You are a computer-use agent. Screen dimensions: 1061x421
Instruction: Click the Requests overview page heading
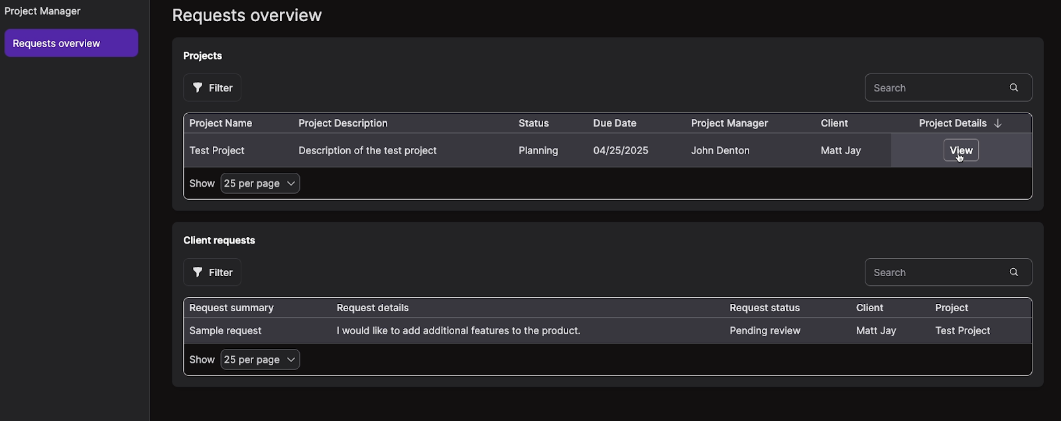pyautogui.click(x=247, y=15)
